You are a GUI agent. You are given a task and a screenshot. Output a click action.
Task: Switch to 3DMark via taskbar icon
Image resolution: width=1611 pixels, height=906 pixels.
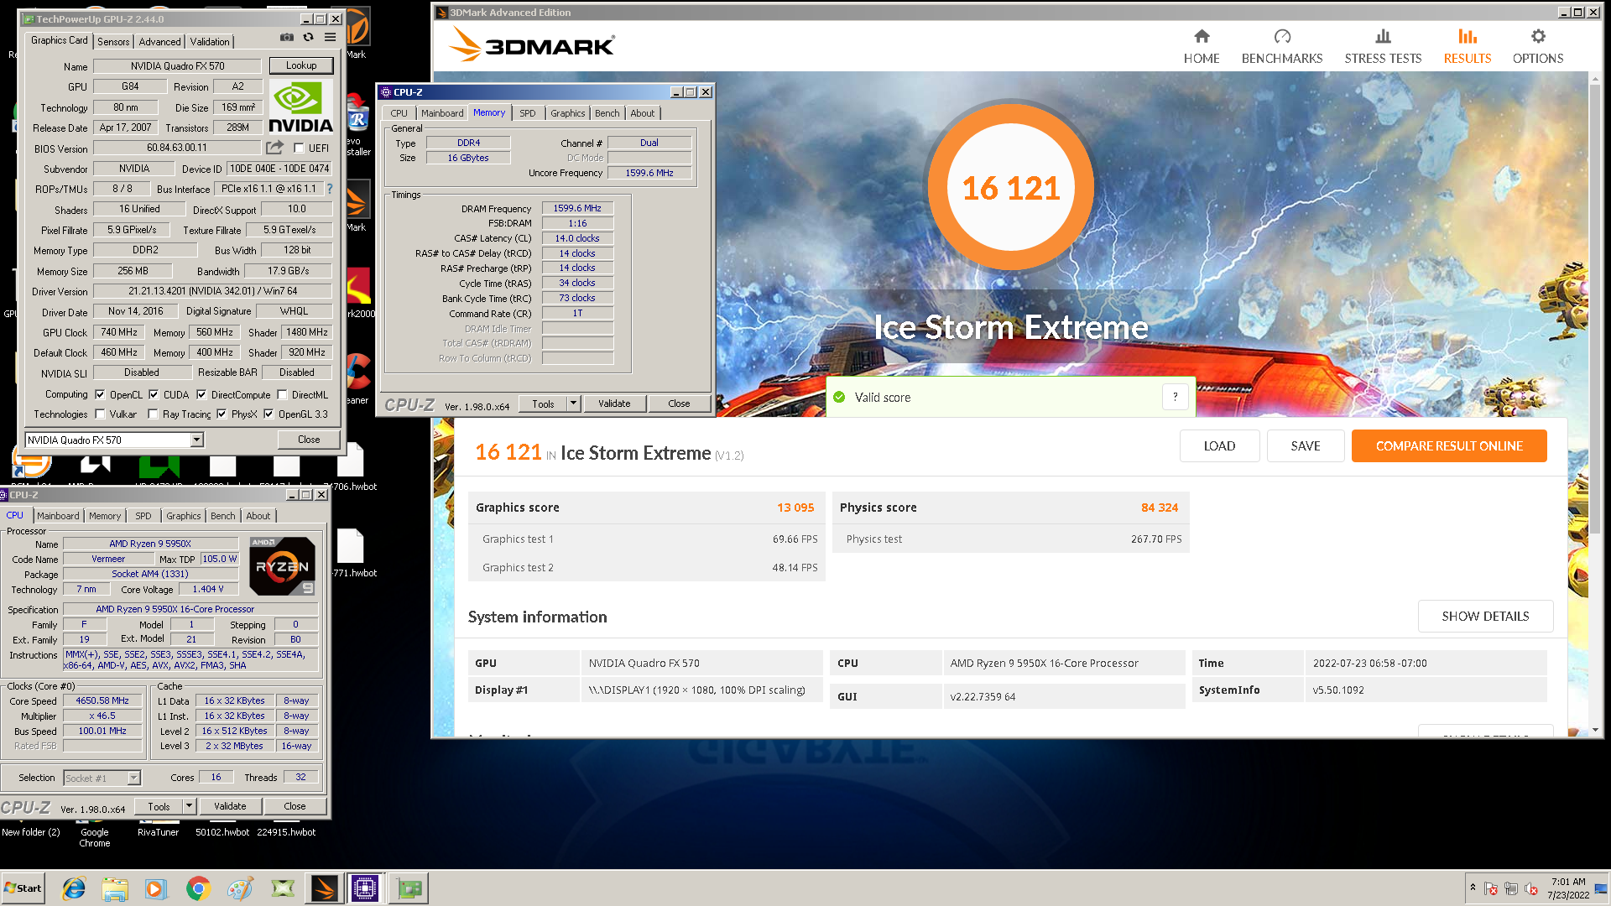[x=324, y=888]
